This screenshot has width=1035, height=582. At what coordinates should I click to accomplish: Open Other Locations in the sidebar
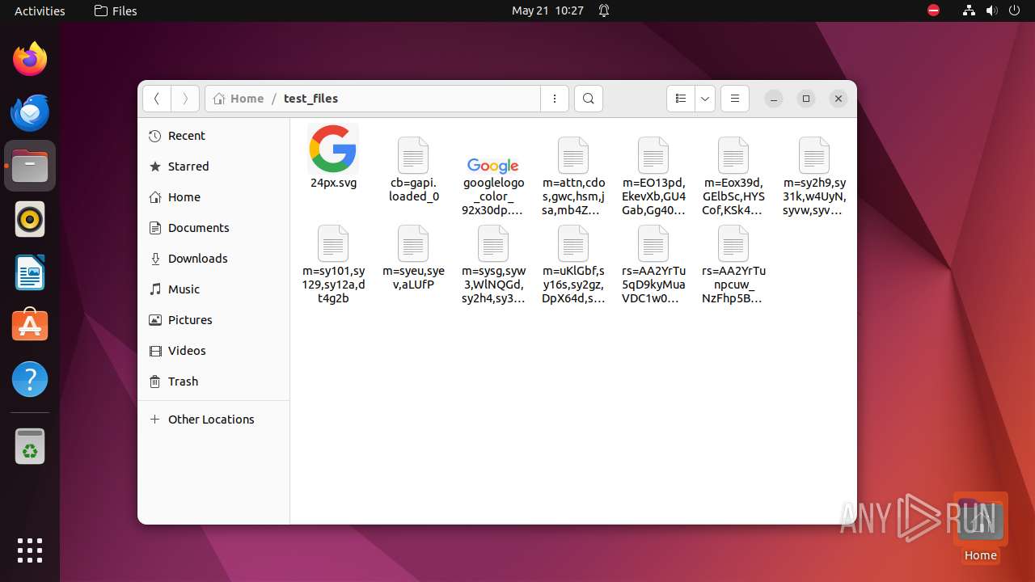pyautogui.click(x=213, y=420)
